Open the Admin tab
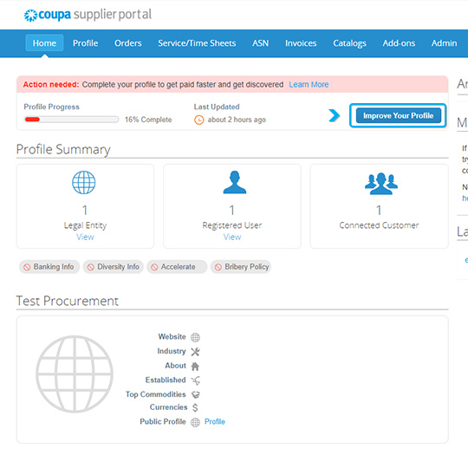 coord(444,43)
